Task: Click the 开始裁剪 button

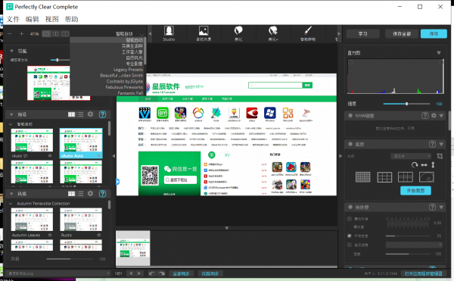Action: [415, 191]
